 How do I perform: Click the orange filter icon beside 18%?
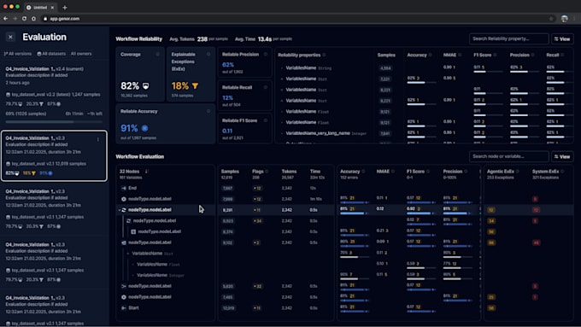click(x=195, y=86)
